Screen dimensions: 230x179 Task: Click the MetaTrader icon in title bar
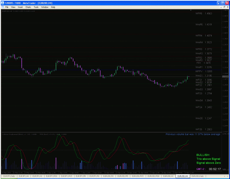(3, 3)
